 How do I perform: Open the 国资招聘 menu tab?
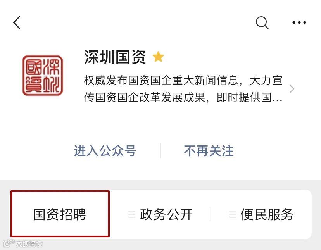[x=60, y=214]
